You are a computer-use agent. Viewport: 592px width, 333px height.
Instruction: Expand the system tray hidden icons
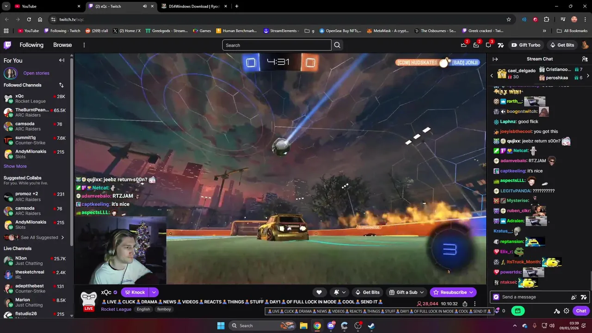click(515, 326)
